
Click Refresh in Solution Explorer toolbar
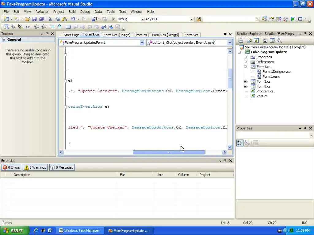(256, 41)
